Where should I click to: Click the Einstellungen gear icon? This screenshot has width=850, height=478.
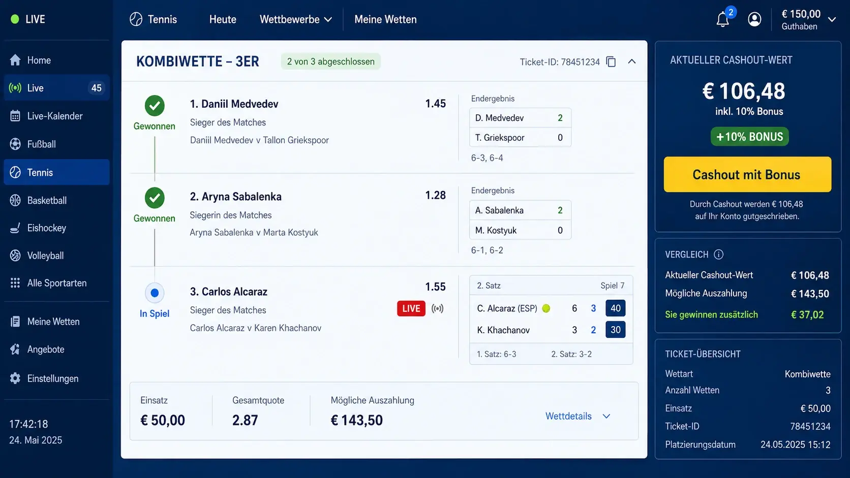(15, 378)
